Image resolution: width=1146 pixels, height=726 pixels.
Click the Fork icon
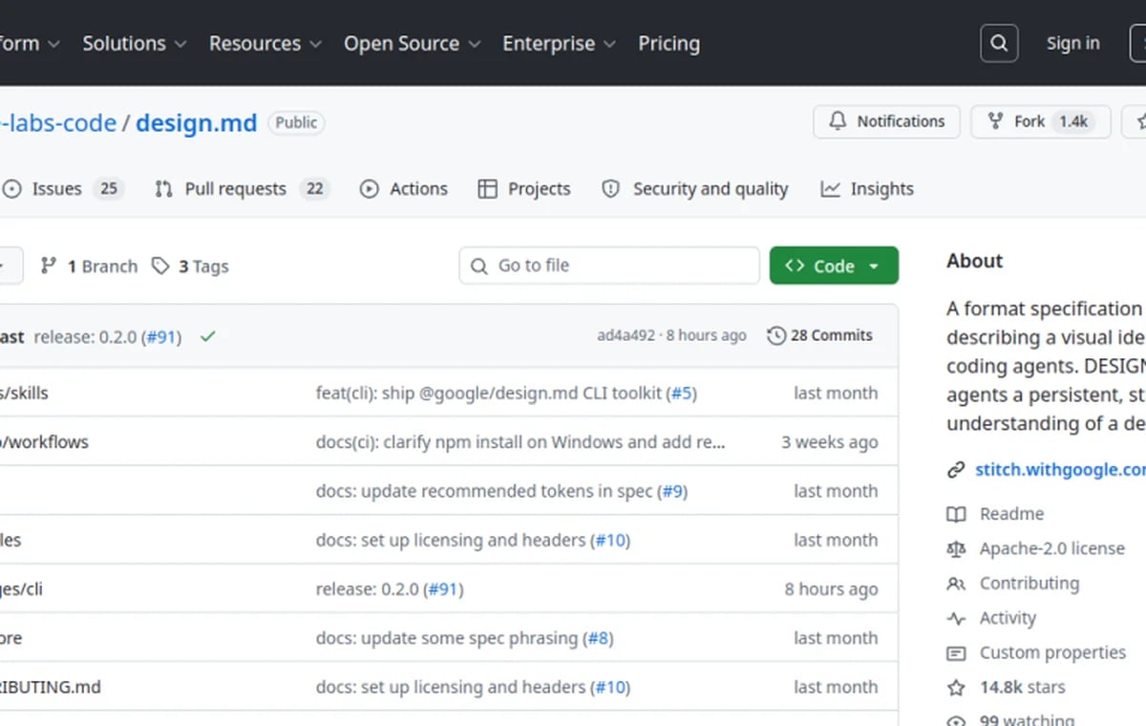pyautogui.click(x=996, y=121)
